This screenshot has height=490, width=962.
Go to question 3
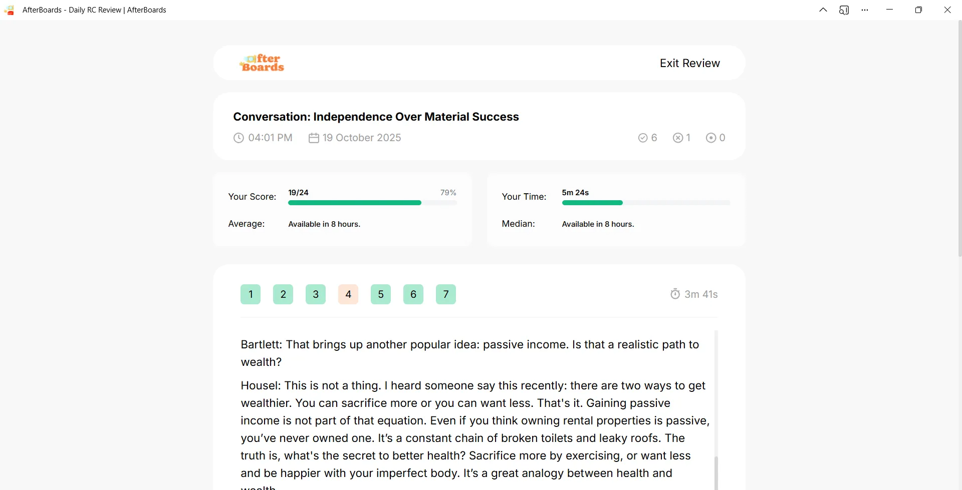316,294
